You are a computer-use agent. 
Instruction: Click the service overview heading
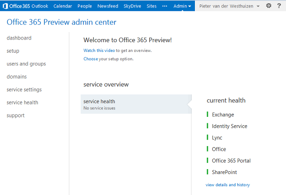pos(106,84)
